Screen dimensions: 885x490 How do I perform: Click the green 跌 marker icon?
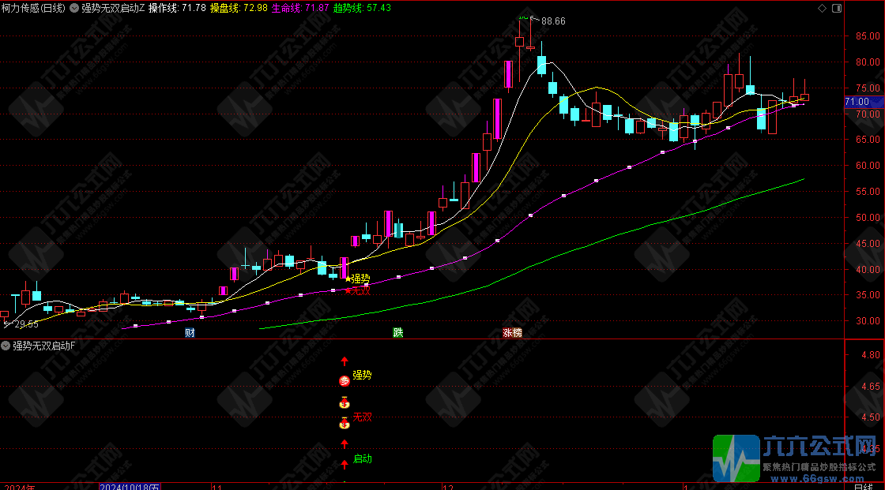click(x=398, y=332)
